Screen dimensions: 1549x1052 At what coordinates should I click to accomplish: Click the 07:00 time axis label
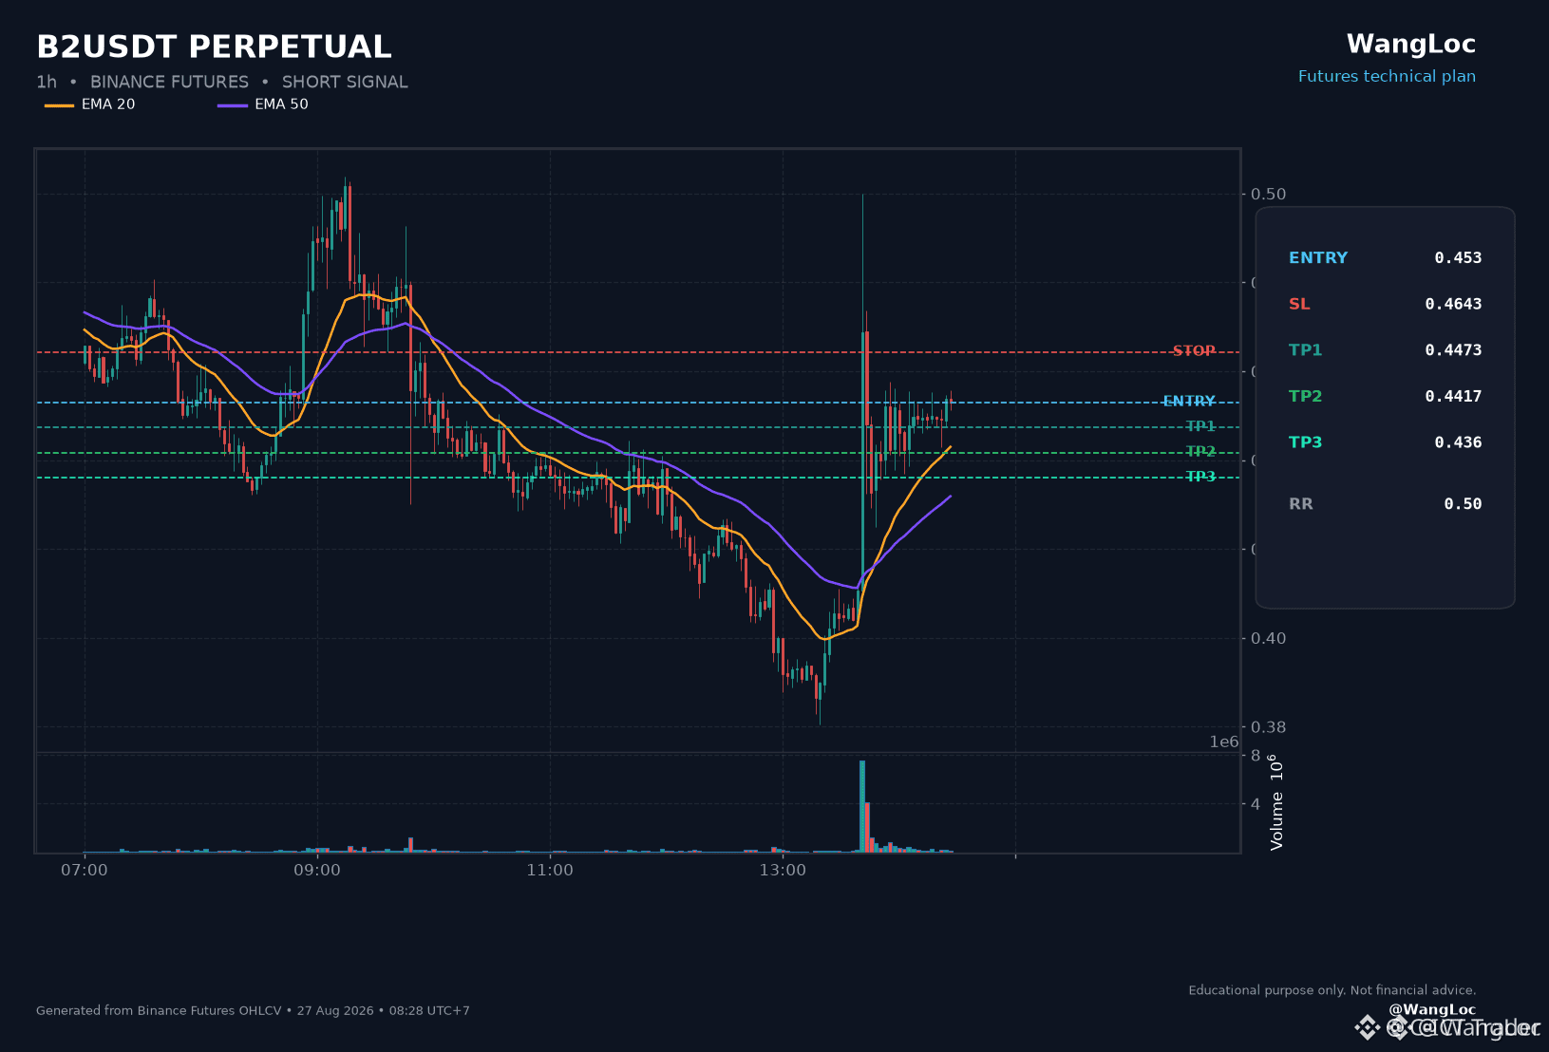click(x=85, y=870)
